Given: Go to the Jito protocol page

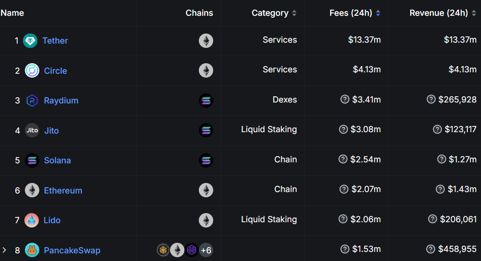Looking at the screenshot, I should tap(51, 131).
